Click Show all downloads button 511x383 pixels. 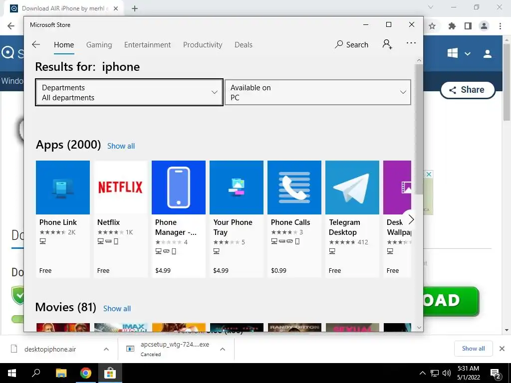473,349
